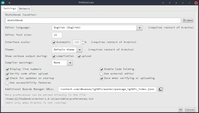Toggle Display line numbers checkbox

click(x=7, y=69)
